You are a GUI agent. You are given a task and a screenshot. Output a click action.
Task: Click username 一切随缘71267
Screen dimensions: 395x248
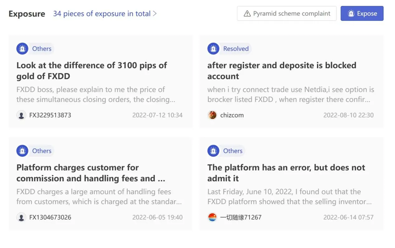241,217
